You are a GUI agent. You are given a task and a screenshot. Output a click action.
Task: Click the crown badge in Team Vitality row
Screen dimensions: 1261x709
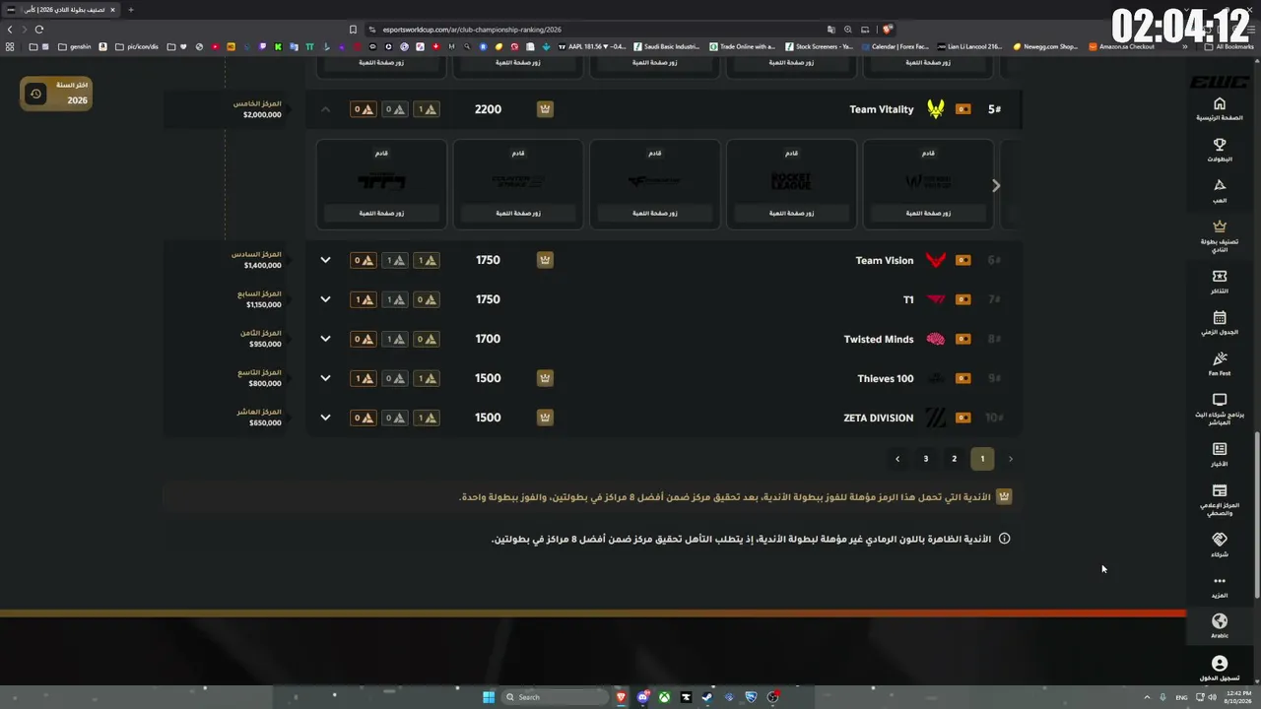pyautogui.click(x=545, y=109)
